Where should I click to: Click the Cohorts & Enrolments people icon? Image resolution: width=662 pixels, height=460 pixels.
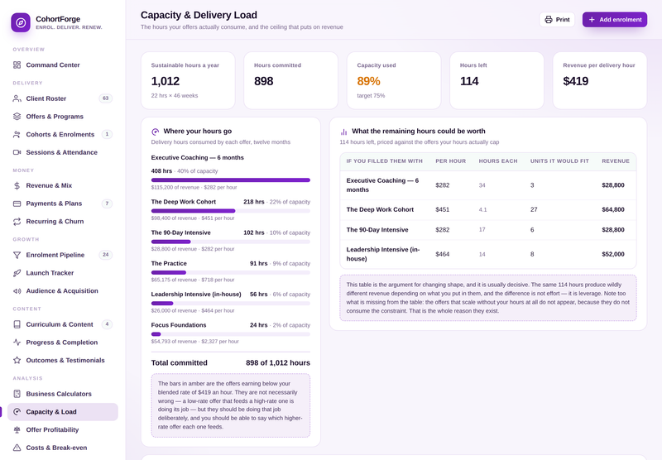click(x=17, y=135)
